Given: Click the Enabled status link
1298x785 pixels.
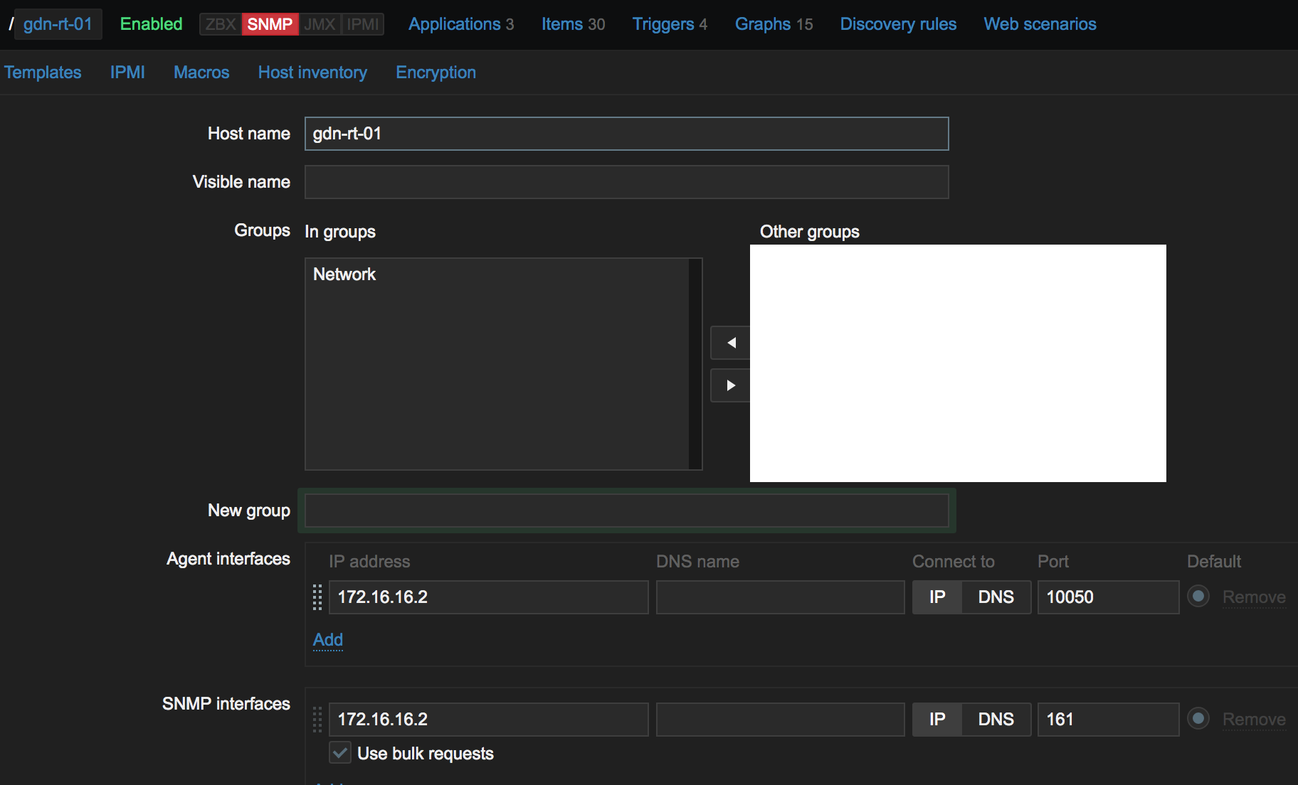Looking at the screenshot, I should [x=151, y=24].
